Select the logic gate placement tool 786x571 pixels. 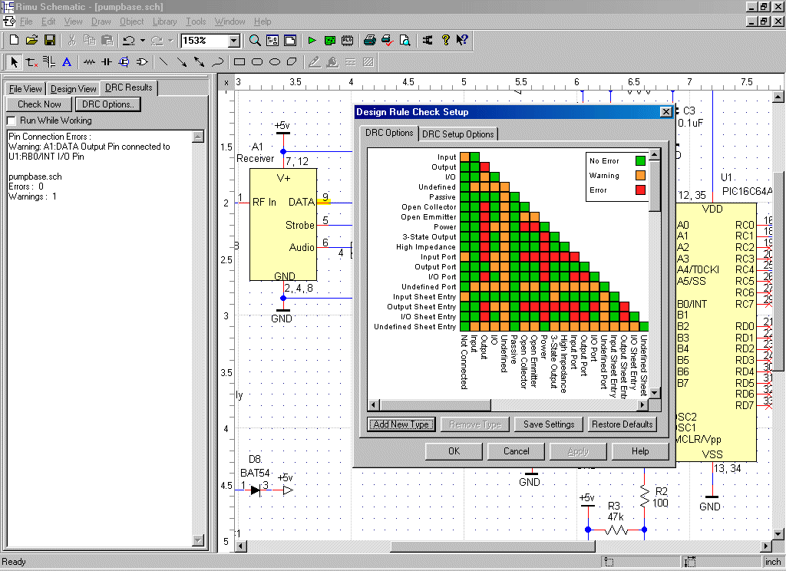coord(141,62)
